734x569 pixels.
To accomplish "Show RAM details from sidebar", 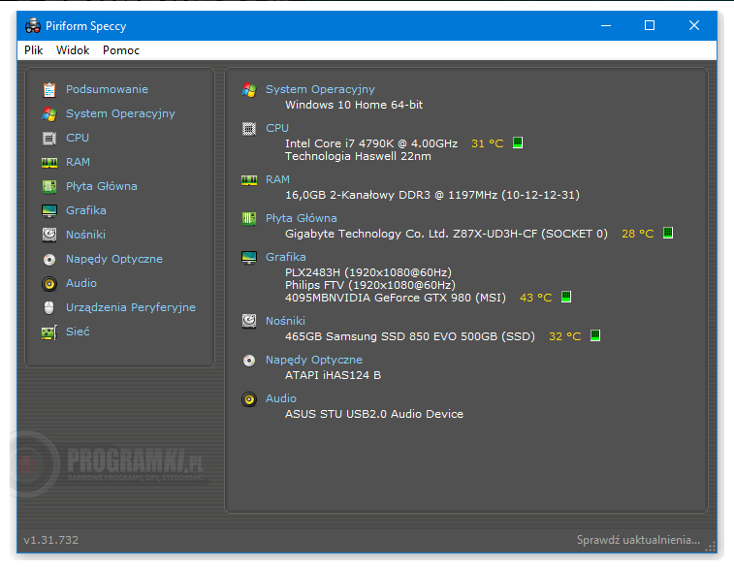I will pos(78,163).
